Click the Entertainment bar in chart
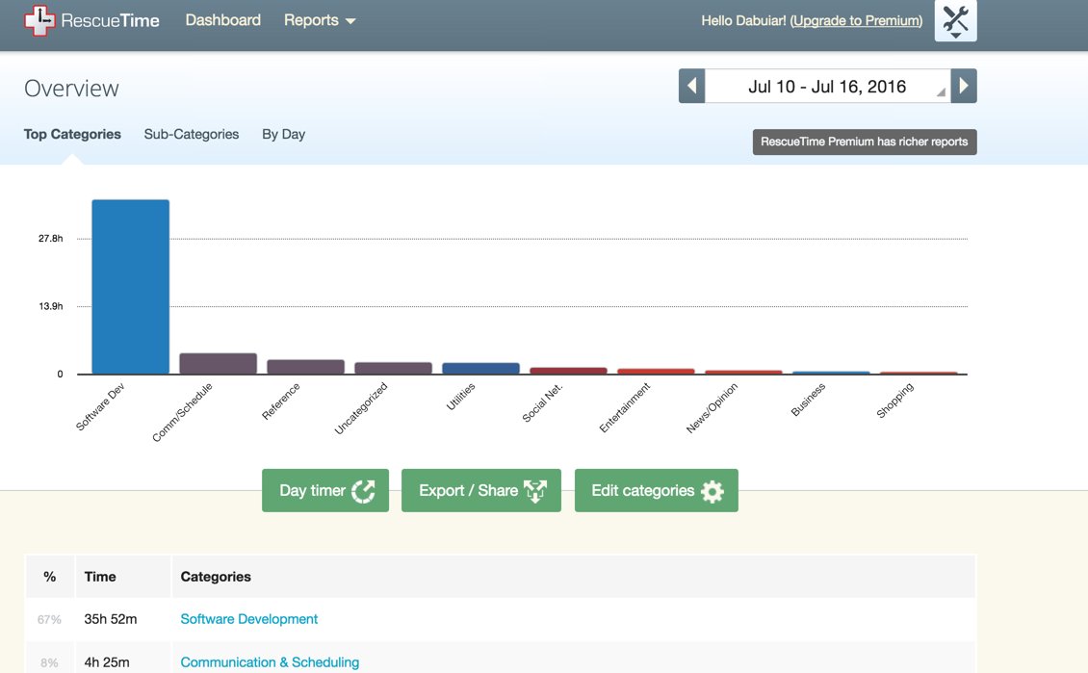 [656, 372]
